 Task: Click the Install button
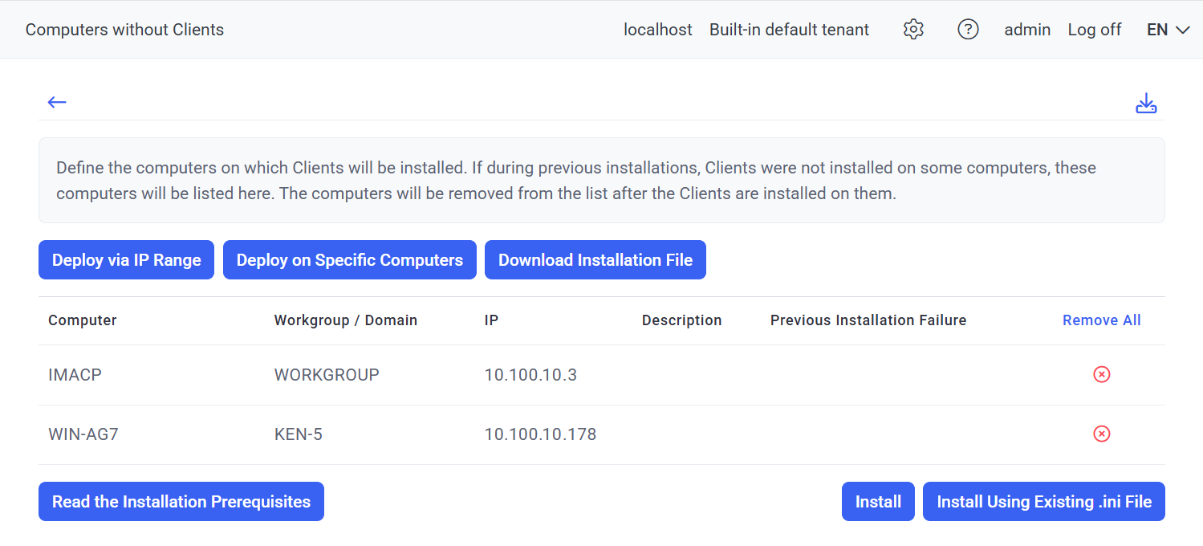[x=878, y=502]
